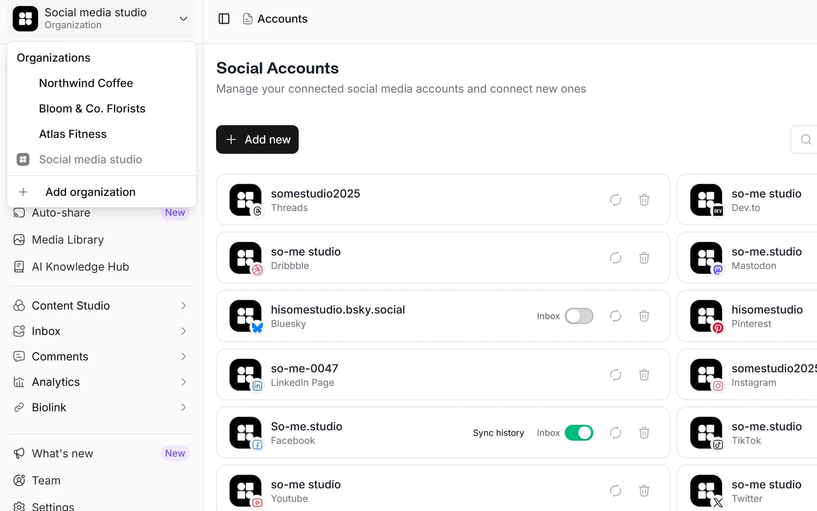Select Atlas Fitness organization
The height and width of the screenshot is (511, 817).
(x=102, y=134)
